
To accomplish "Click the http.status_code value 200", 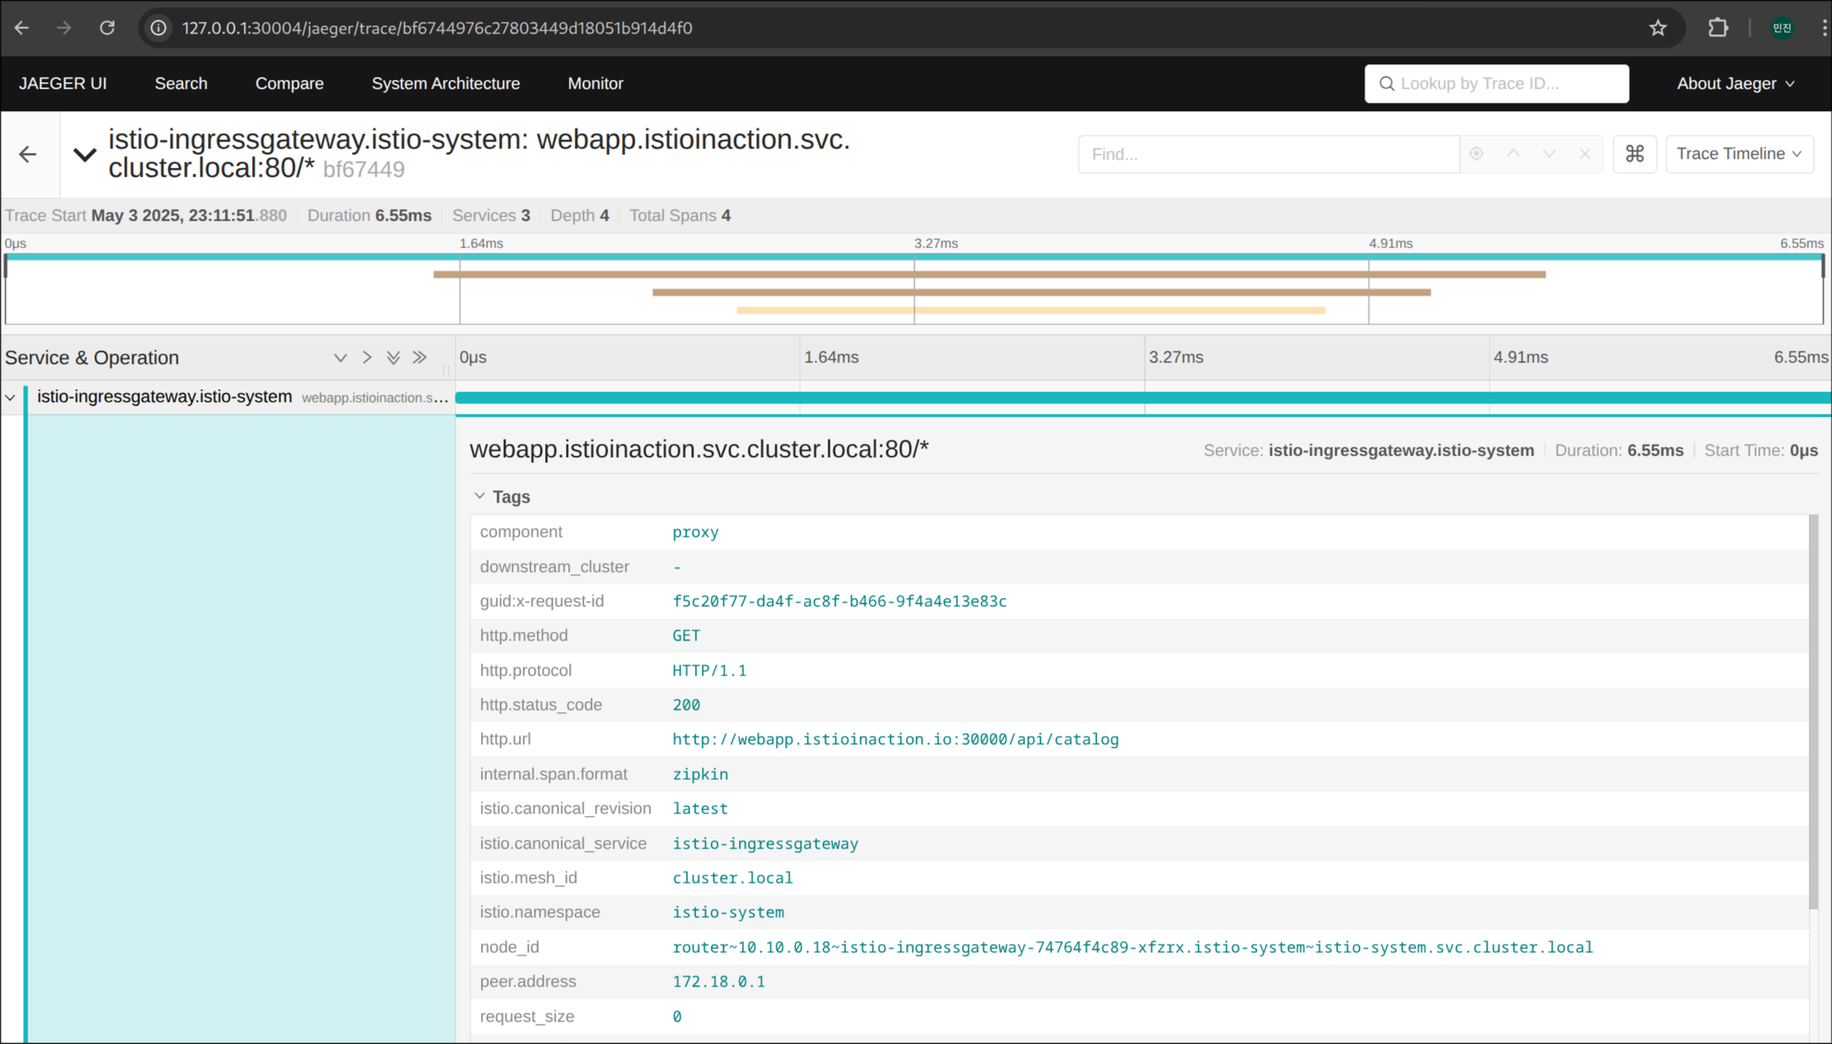I will 686,705.
